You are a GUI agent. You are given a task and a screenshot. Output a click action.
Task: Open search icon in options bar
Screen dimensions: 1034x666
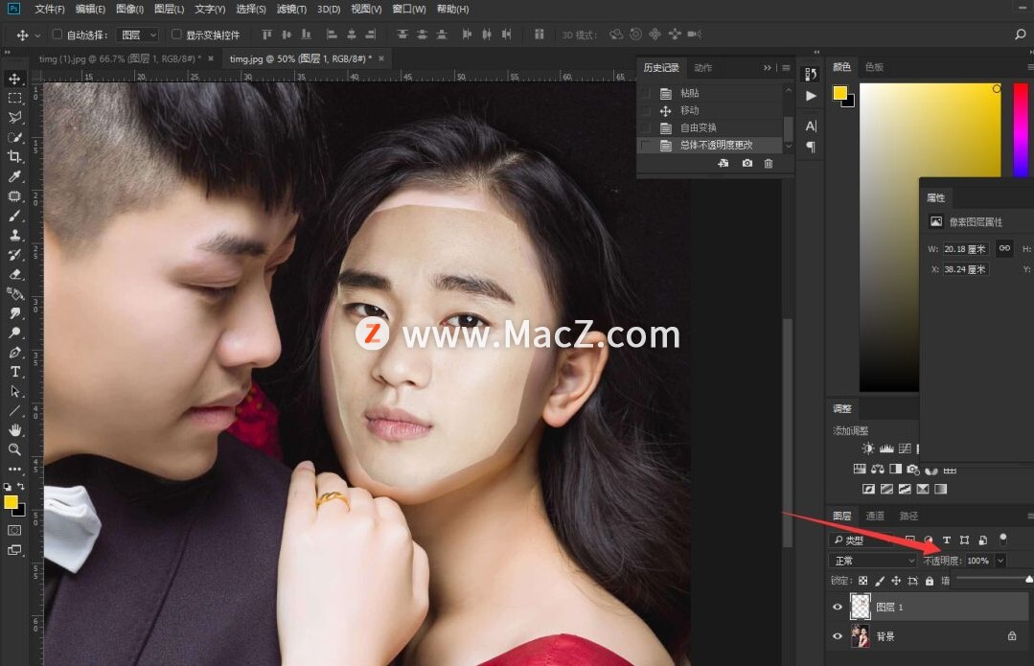1020,34
